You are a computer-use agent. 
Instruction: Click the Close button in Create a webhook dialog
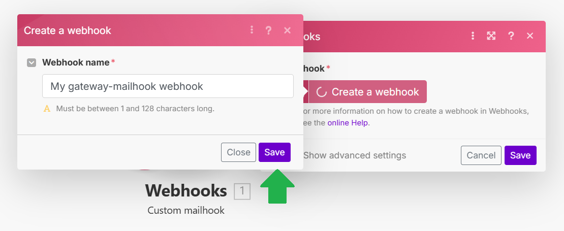point(238,152)
